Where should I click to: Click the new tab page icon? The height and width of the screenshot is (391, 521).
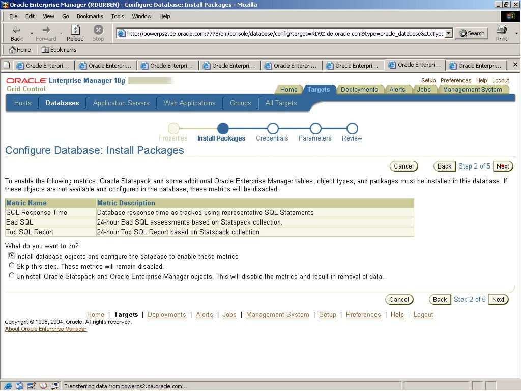coord(7,65)
